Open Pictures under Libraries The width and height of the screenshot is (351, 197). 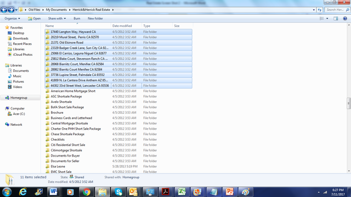click(18, 82)
